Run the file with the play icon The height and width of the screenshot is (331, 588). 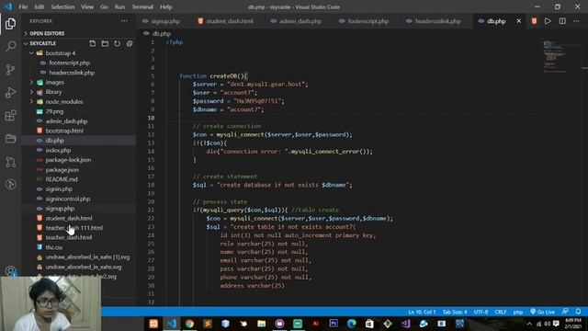548,21
